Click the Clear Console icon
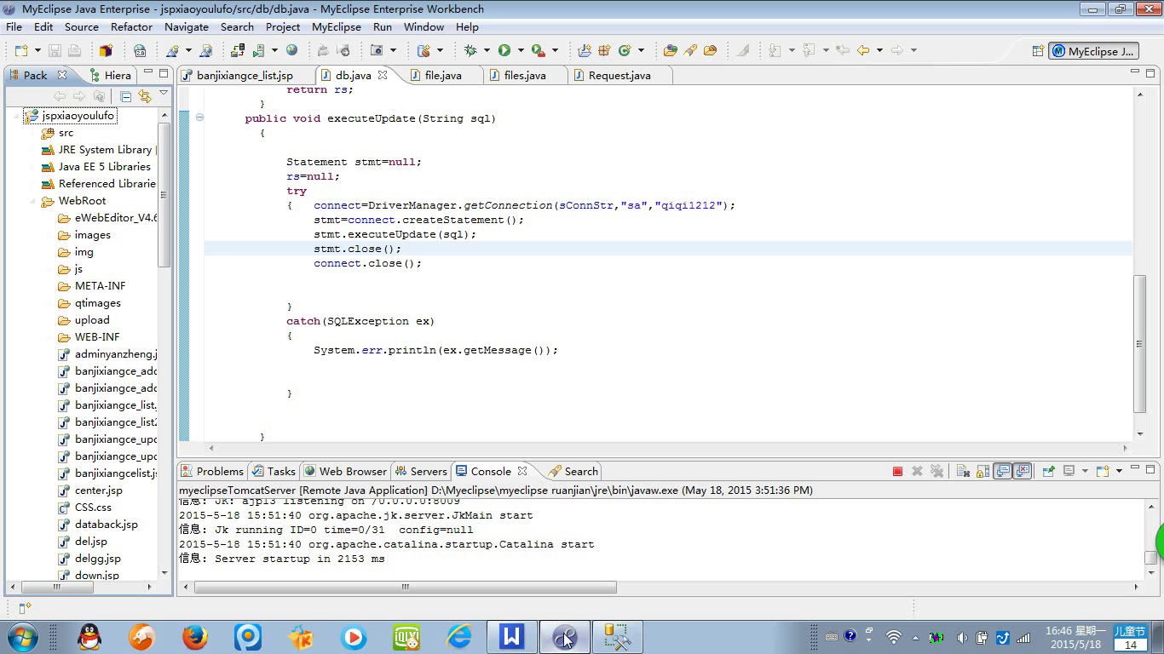Image resolution: width=1164 pixels, height=654 pixels. (963, 471)
